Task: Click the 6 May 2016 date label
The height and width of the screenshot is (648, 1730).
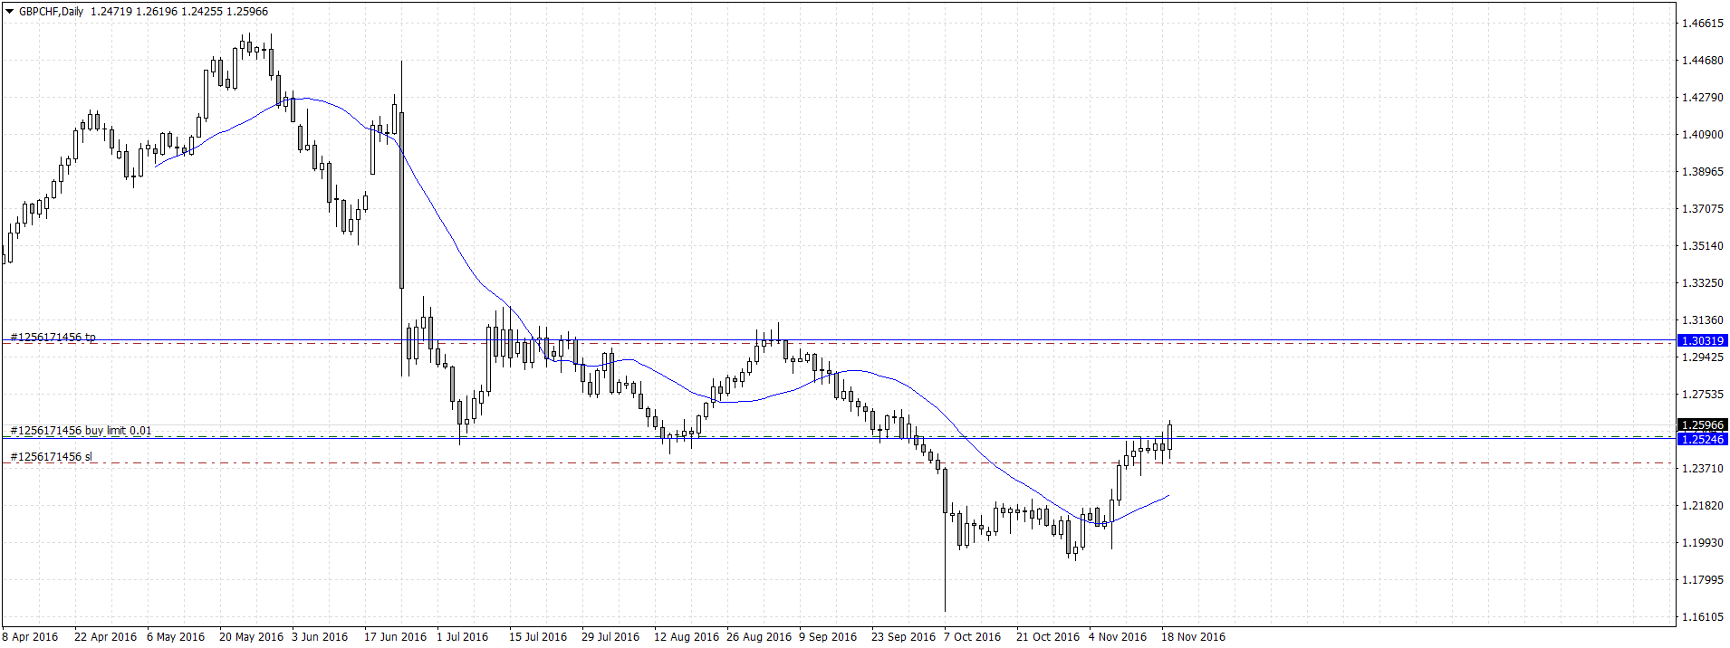Action: tap(176, 637)
